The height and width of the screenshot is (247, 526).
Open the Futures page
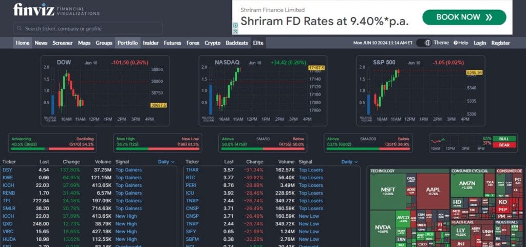point(173,43)
